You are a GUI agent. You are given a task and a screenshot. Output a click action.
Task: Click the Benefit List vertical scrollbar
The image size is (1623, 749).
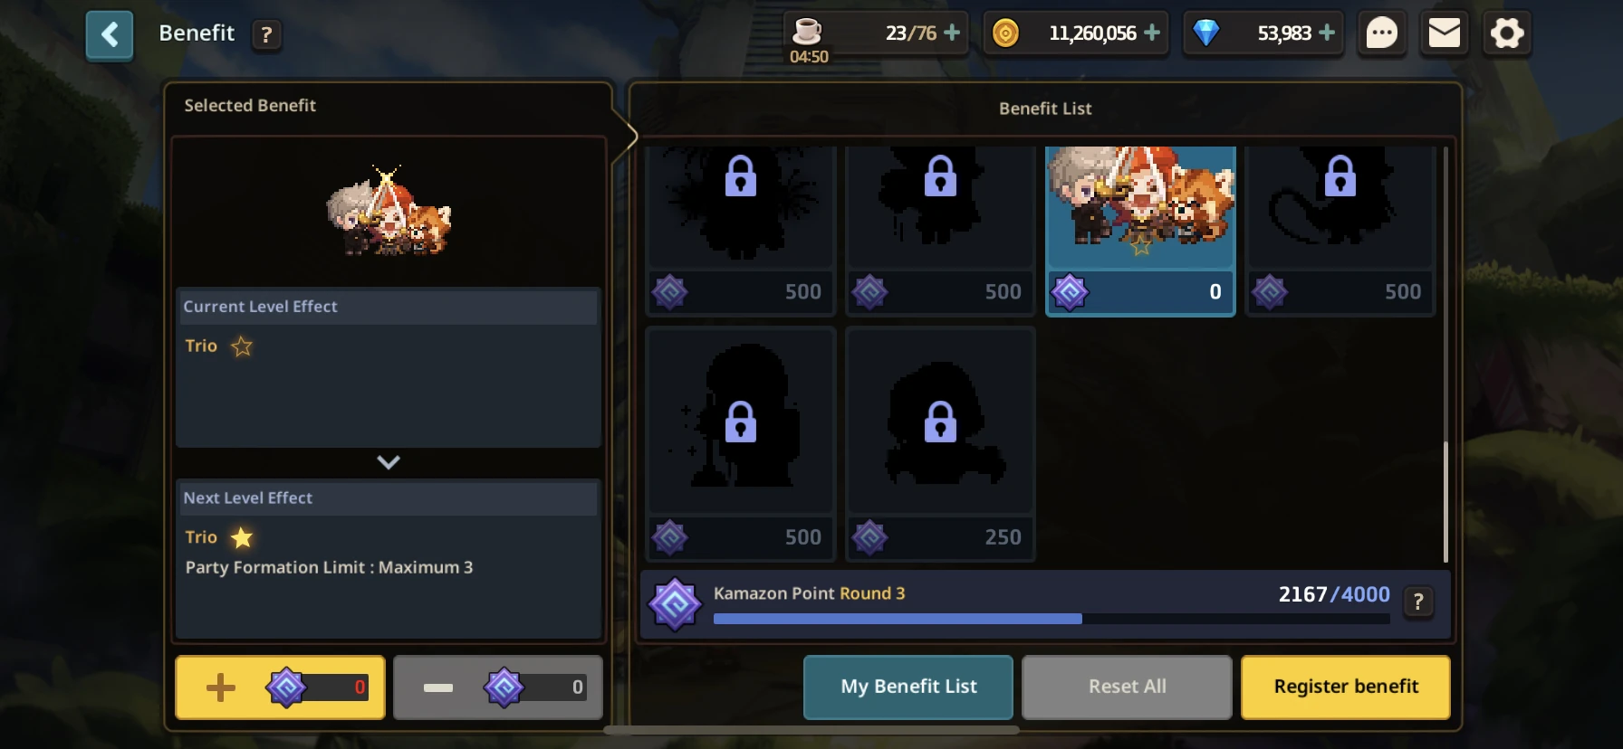(x=1445, y=354)
